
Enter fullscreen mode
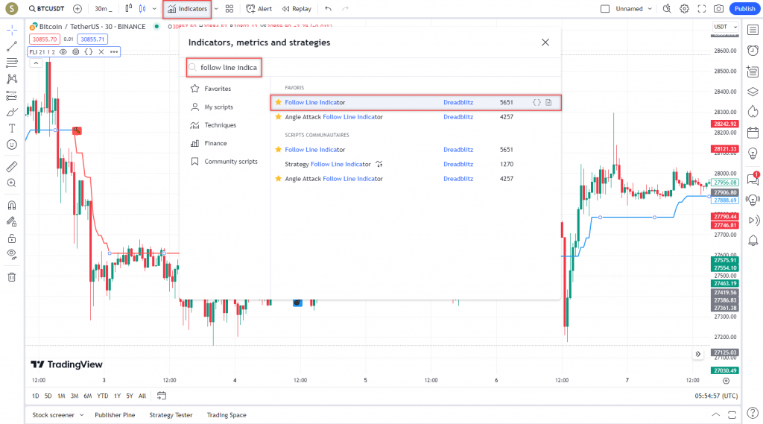(x=702, y=9)
